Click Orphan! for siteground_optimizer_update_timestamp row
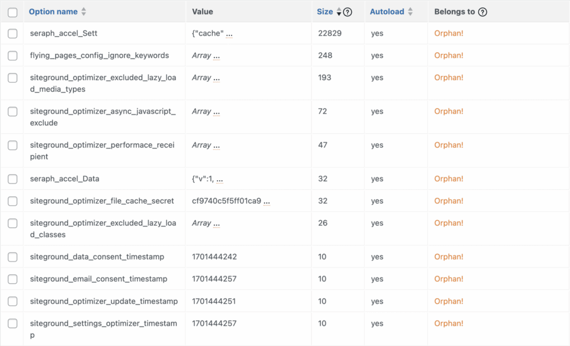The image size is (570, 346). coord(449,301)
